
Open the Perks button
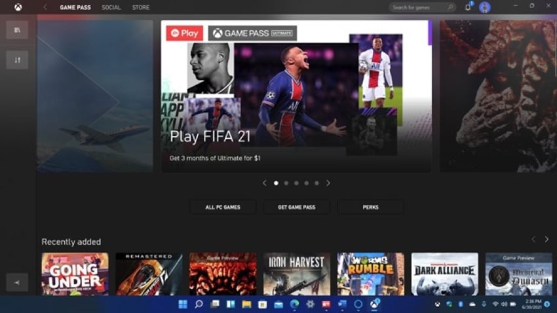click(370, 207)
